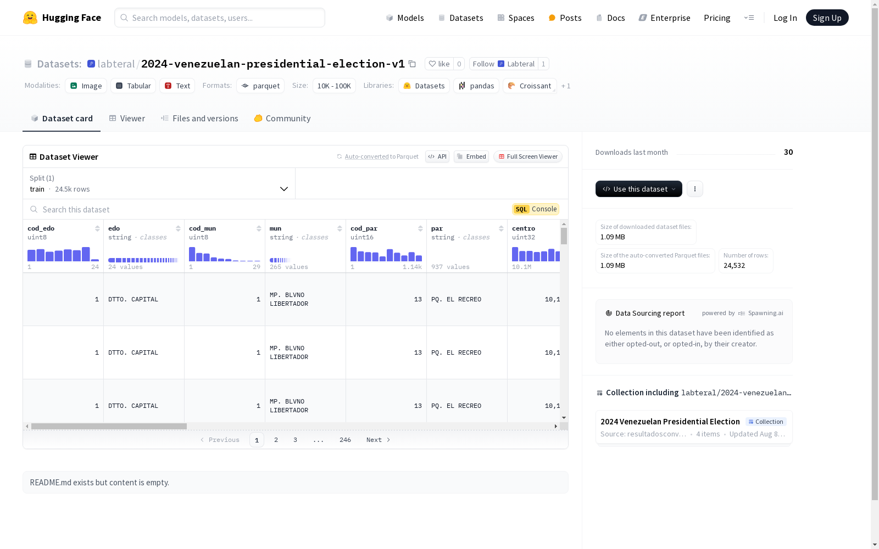The width and height of the screenshot is (879, 549).
Task: Open the SQL Console
Action: 536,209
